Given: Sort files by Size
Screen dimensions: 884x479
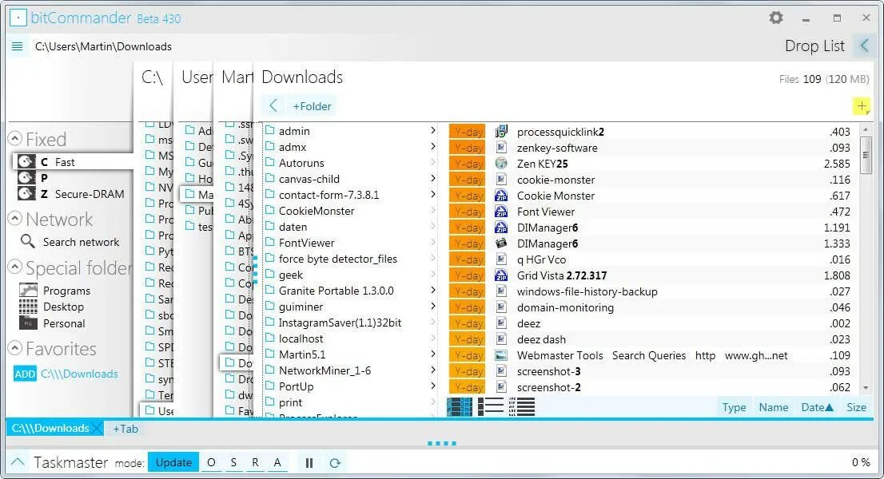Looking at the screenshot, I should coord(856,407).
